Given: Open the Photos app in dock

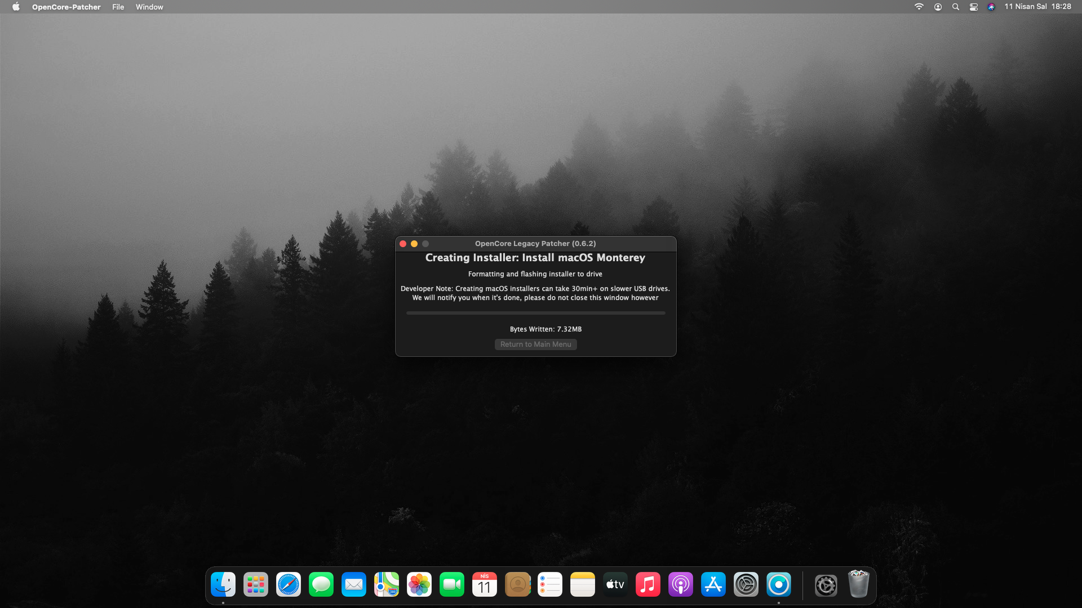Looking at the screenshot, I should pos(419,585).
